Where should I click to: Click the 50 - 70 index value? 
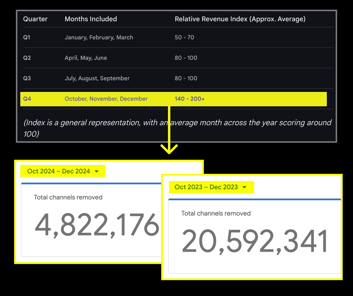(x=184, y=38)
